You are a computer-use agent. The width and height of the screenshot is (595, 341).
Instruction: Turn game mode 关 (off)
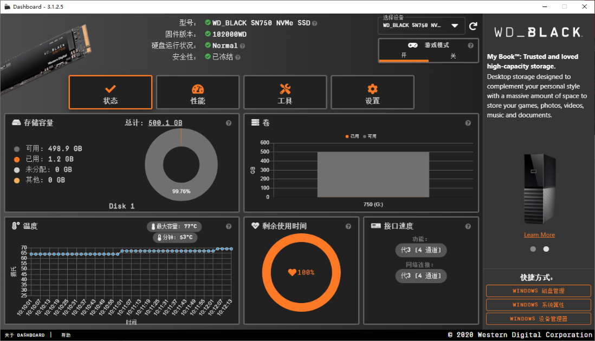coord(453,56)
